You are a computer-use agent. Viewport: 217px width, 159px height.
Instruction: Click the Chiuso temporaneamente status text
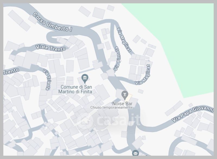111,107
